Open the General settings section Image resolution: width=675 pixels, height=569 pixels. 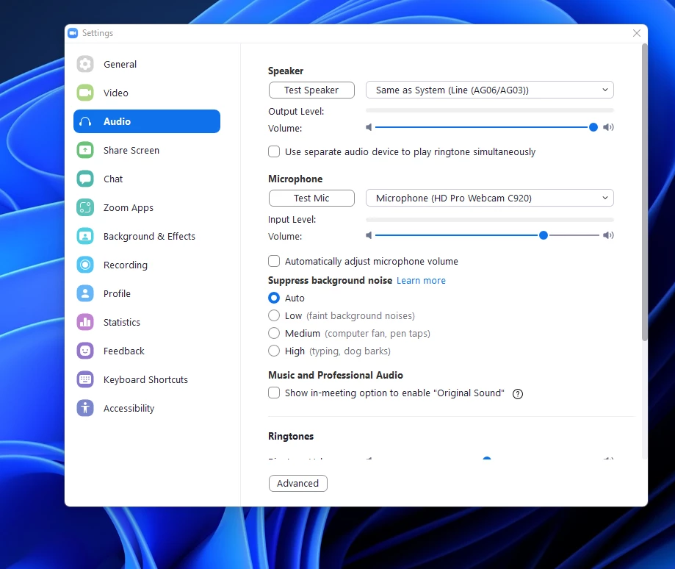(x=147, y=64)
